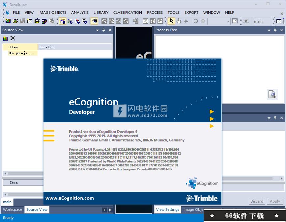Switch to the Source View tab
This screenshot has width=286, height=222.
coord(37,210)
